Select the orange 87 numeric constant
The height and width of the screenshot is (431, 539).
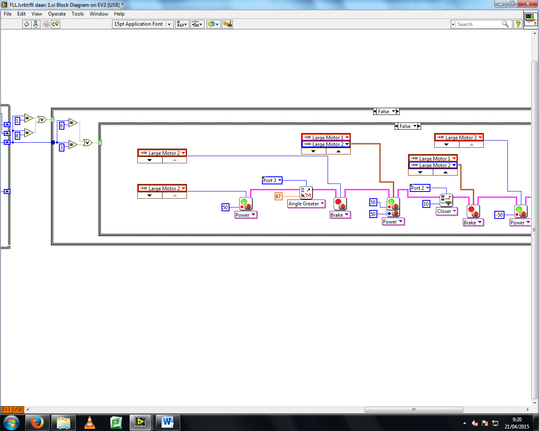coord(278,196)
